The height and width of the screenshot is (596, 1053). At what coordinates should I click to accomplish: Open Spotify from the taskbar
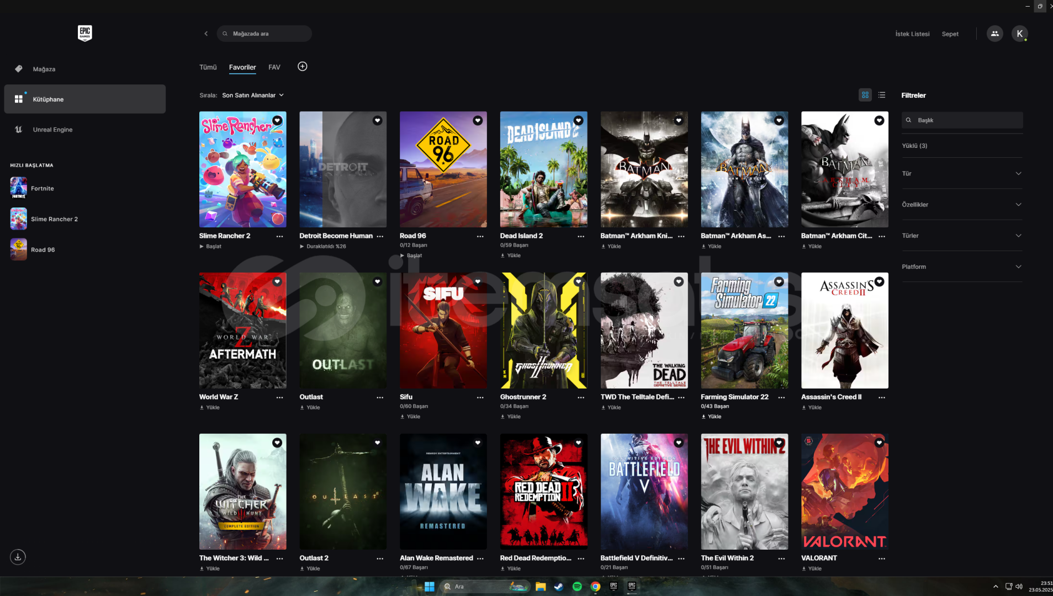(577, 587)
